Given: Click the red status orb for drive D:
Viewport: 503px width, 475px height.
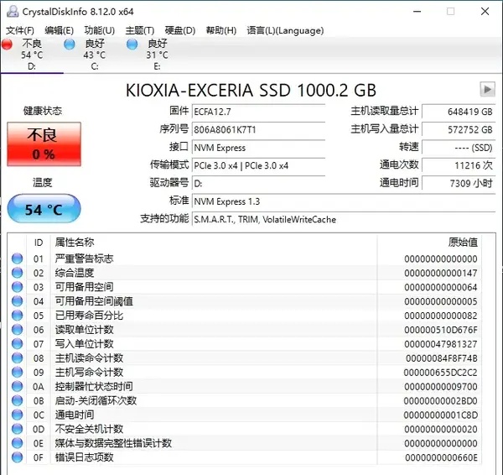Looking at the screenshot, I should (7, 44).
